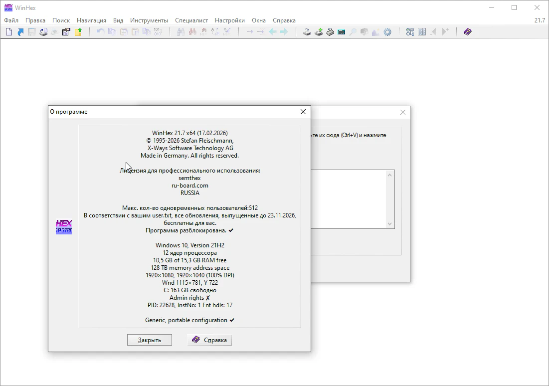Image resolution: width=549 pixels, height=386 pixels.
Task: Open the Настройки menu
Action: coord(230,20)
